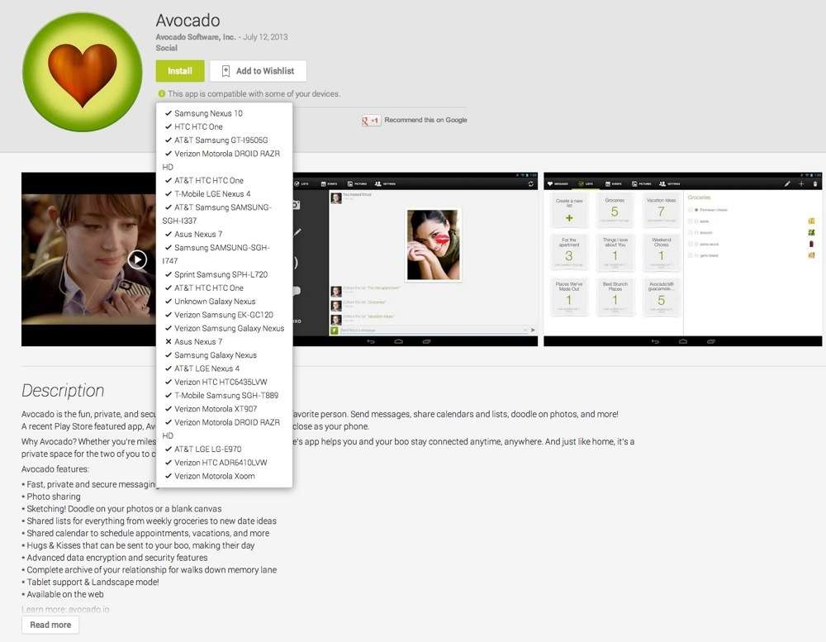Open the Avocado Software, Inc. developer link
This screenshot has width=826, height=642.
[196, 37]
